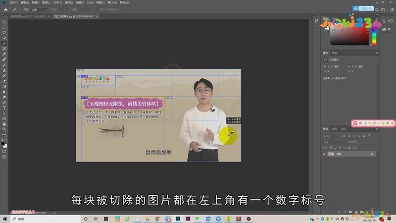The image size is (396, 223).
Task: Open the 滤镜(T) menu
Action: pos(80,2)
